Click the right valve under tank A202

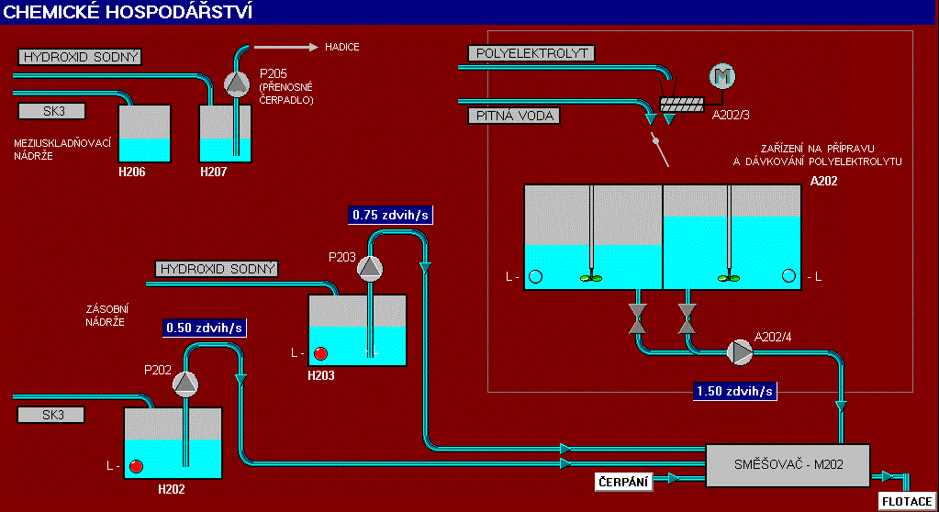click(686, 318)
